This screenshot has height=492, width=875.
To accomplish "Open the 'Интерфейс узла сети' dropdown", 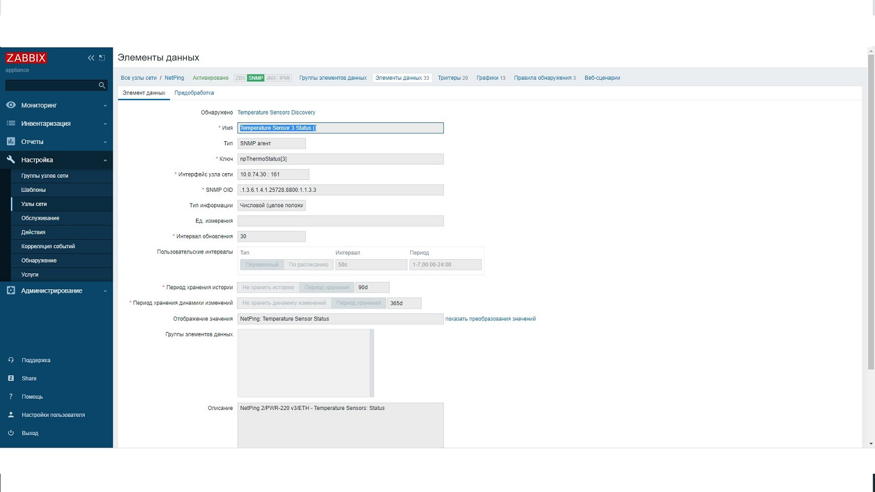I will 273,174.
